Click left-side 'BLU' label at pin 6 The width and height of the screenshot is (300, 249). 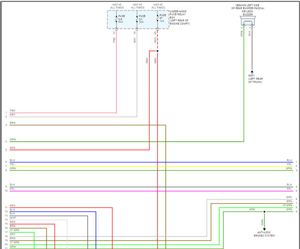pos(12,160)
